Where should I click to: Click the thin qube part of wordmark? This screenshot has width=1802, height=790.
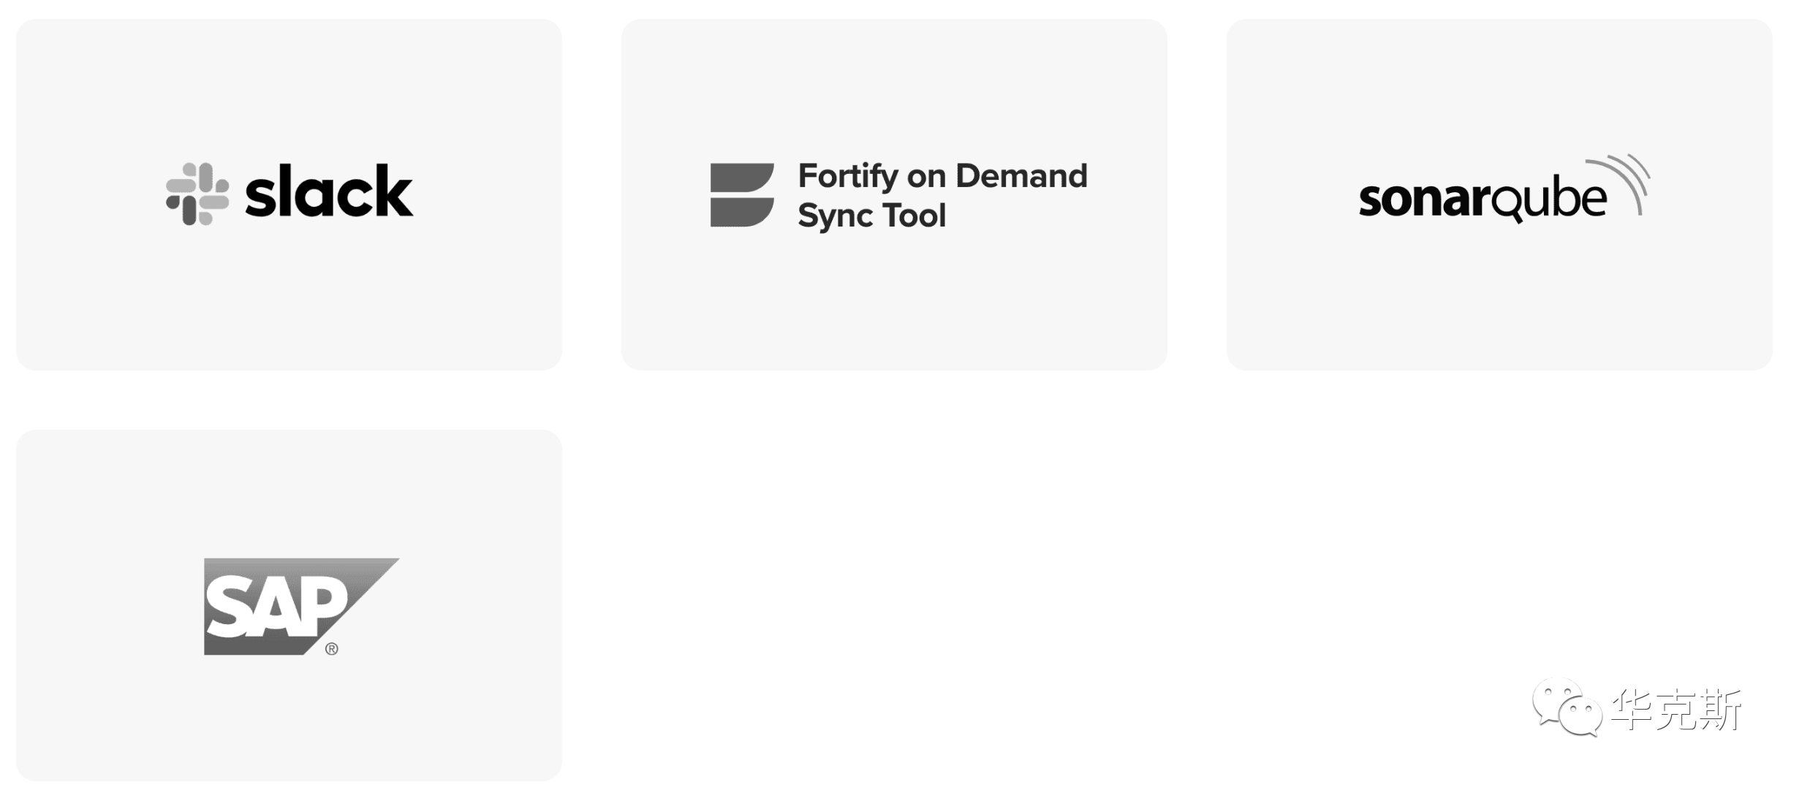click(1549, 197)
